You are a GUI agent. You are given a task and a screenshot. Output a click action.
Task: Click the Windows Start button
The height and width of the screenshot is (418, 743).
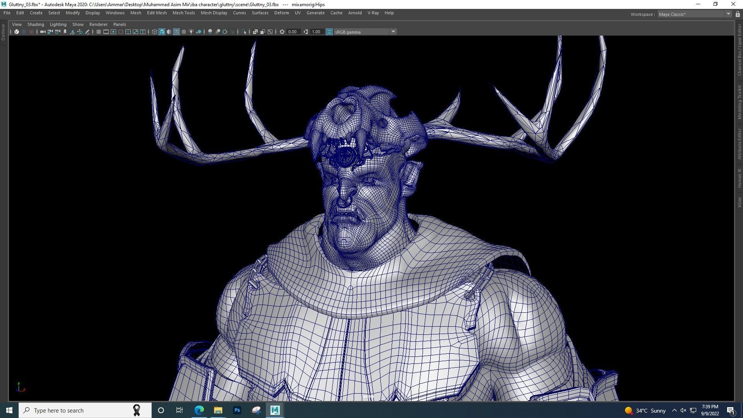[x=9, y=410]
